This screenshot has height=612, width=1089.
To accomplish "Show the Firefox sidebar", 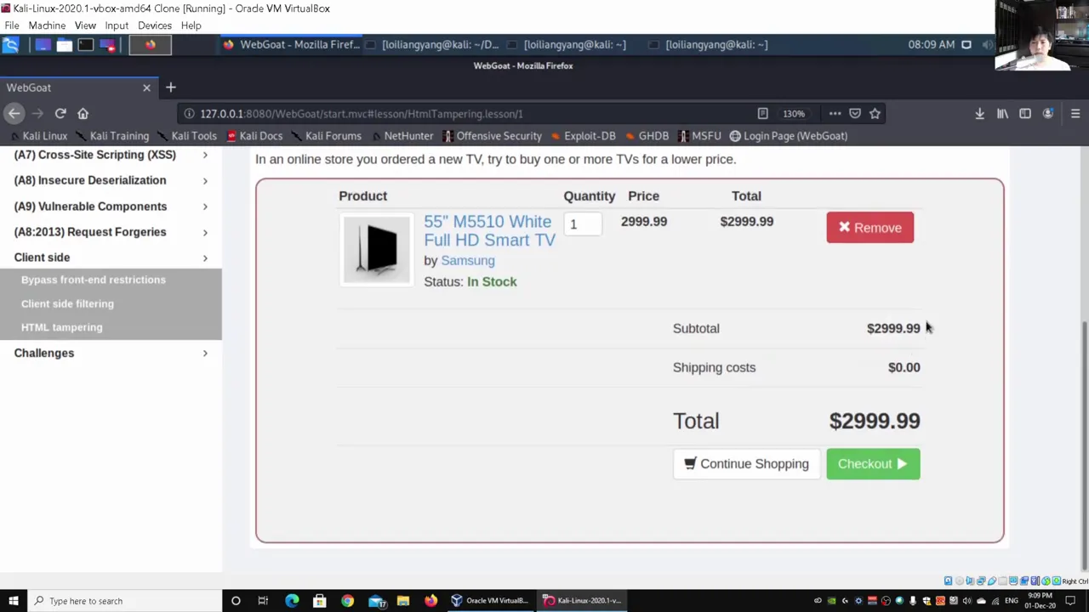I will point(1025,113).
